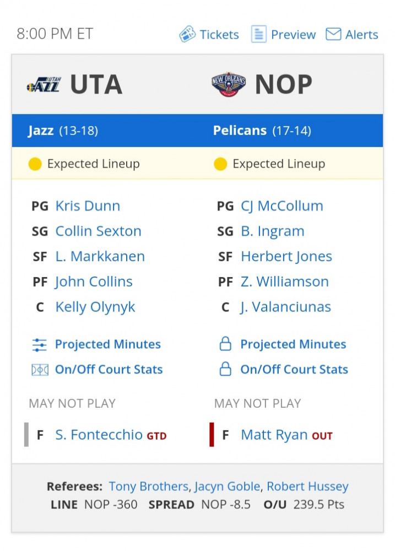
Task: Click the Jazz Projected Minutes link
Action: tap(108, 344)
